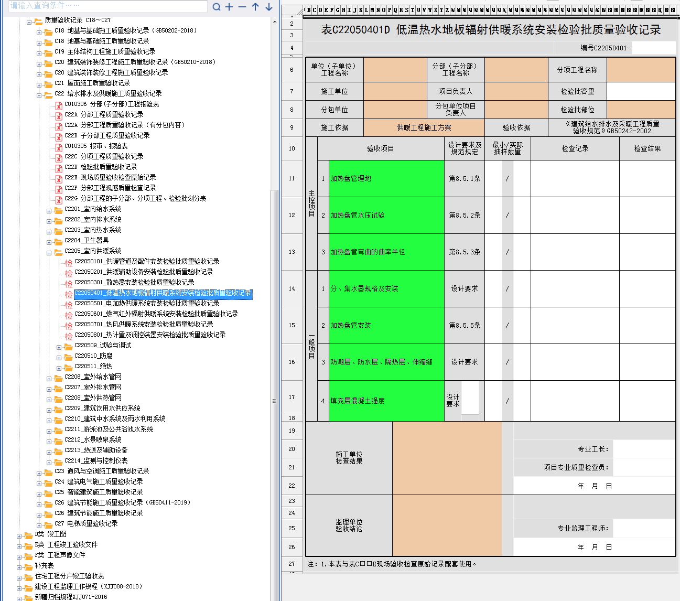This screenshot has height=601, width=680.
Task: Open C22050701_热风供暖系统安装检验批质量验收记录
Action: pyautogui.click(x=144, y=324)
